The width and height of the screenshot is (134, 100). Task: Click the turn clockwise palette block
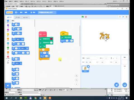point(17,29)
